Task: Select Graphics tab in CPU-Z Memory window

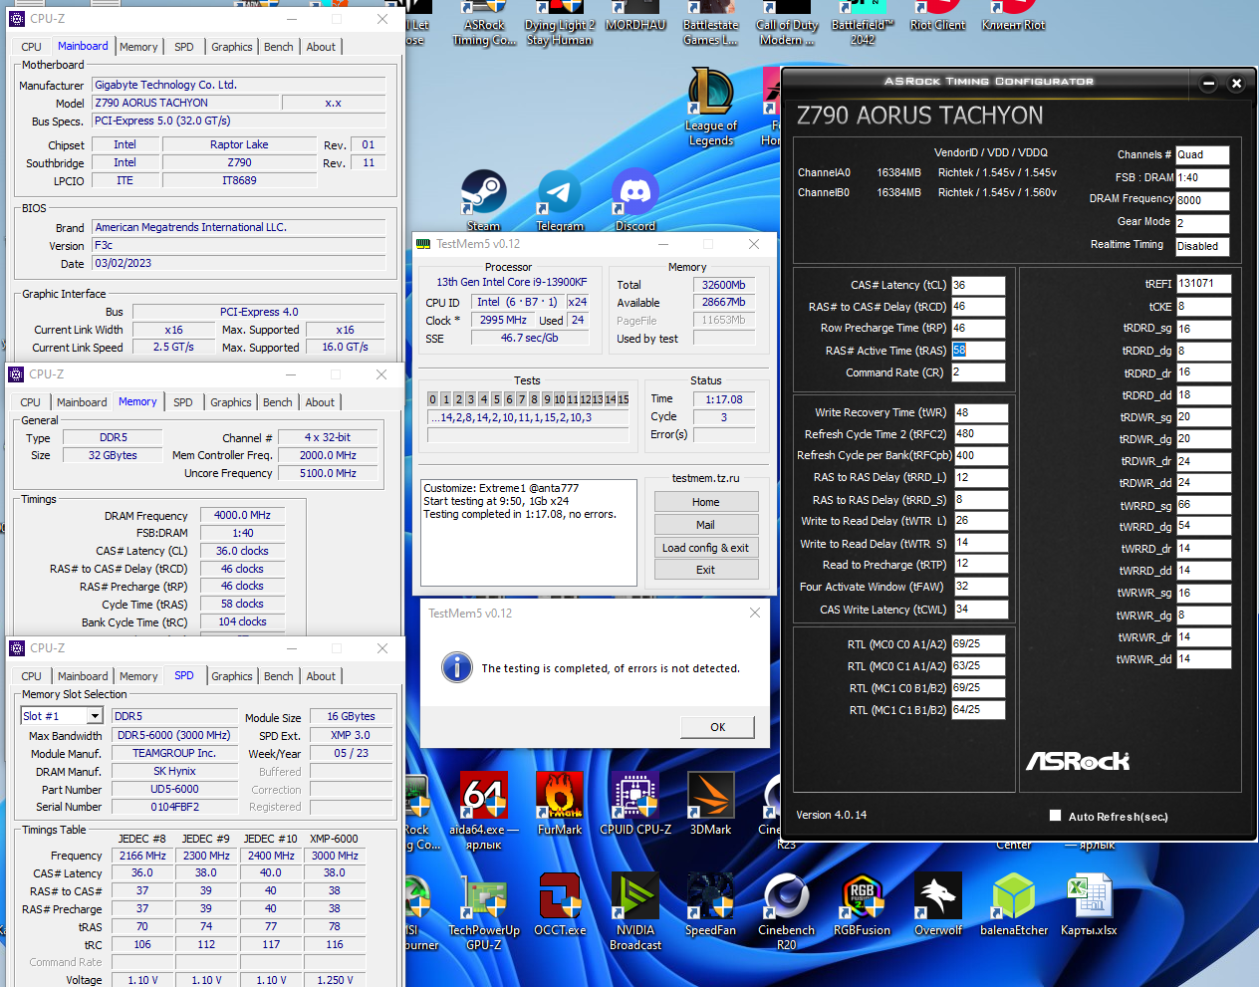Action: [231, 402]
